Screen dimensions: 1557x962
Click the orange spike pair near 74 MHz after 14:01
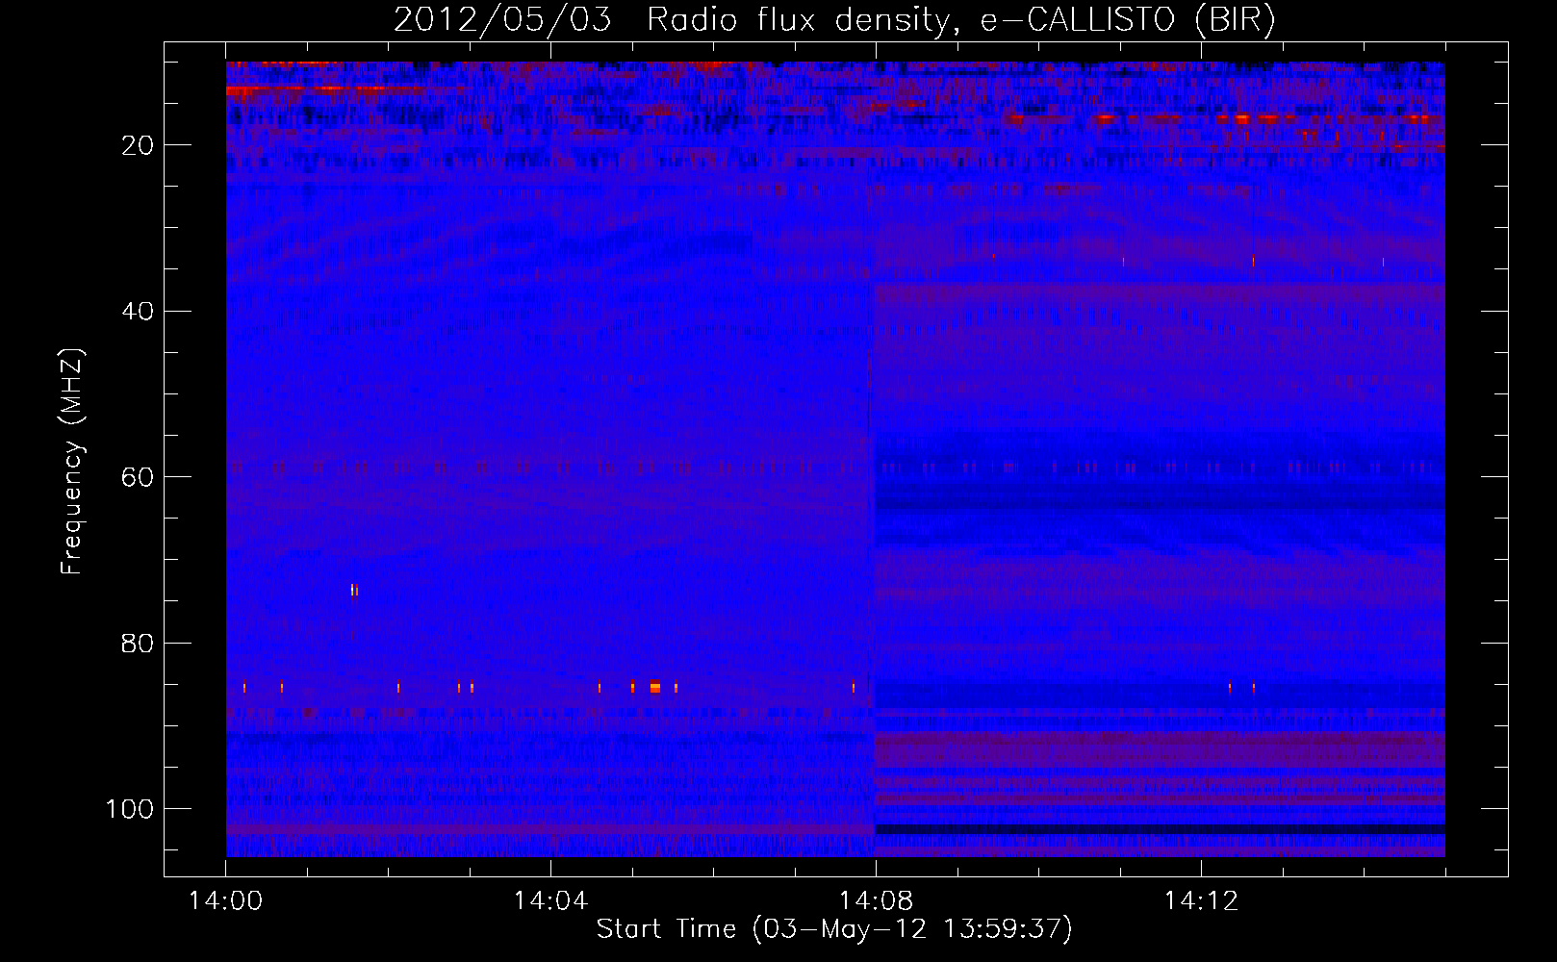pos(354,590)
